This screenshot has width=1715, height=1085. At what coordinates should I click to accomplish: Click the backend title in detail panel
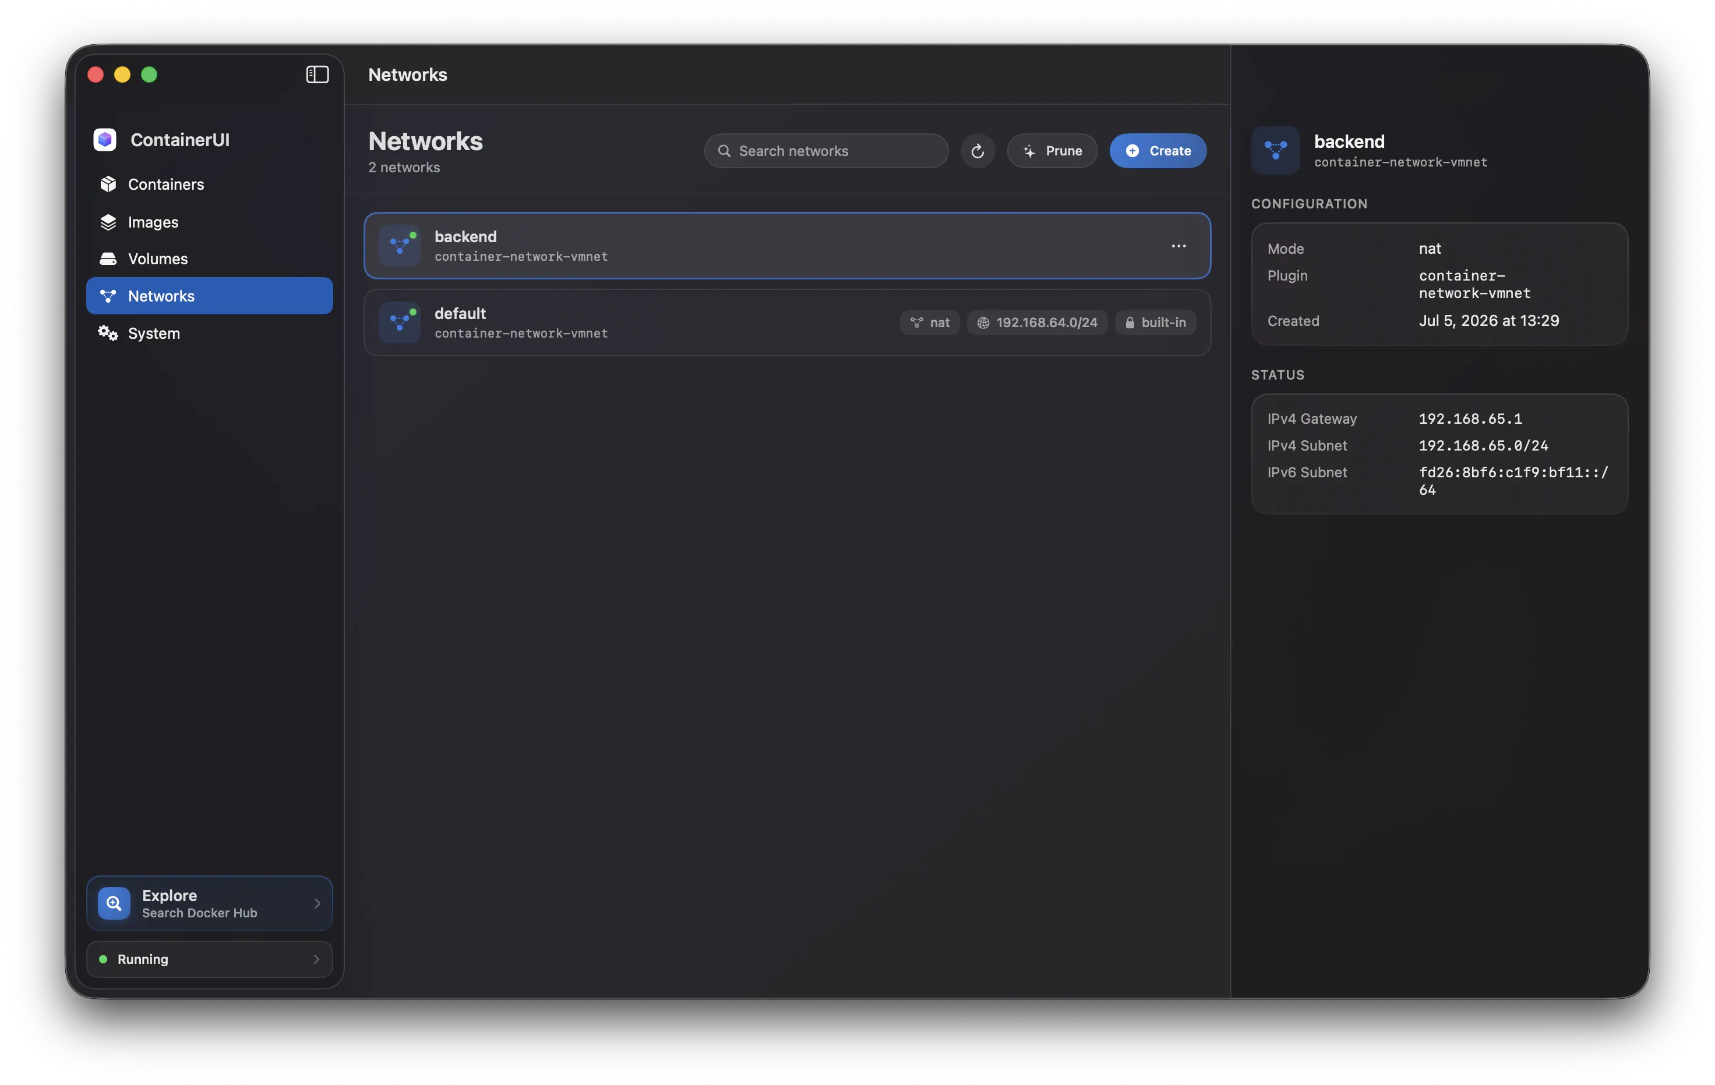point(1349,141)
